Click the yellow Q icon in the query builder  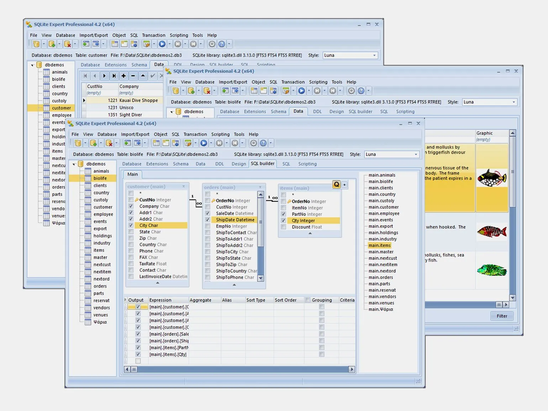click(x=336, y=184)
